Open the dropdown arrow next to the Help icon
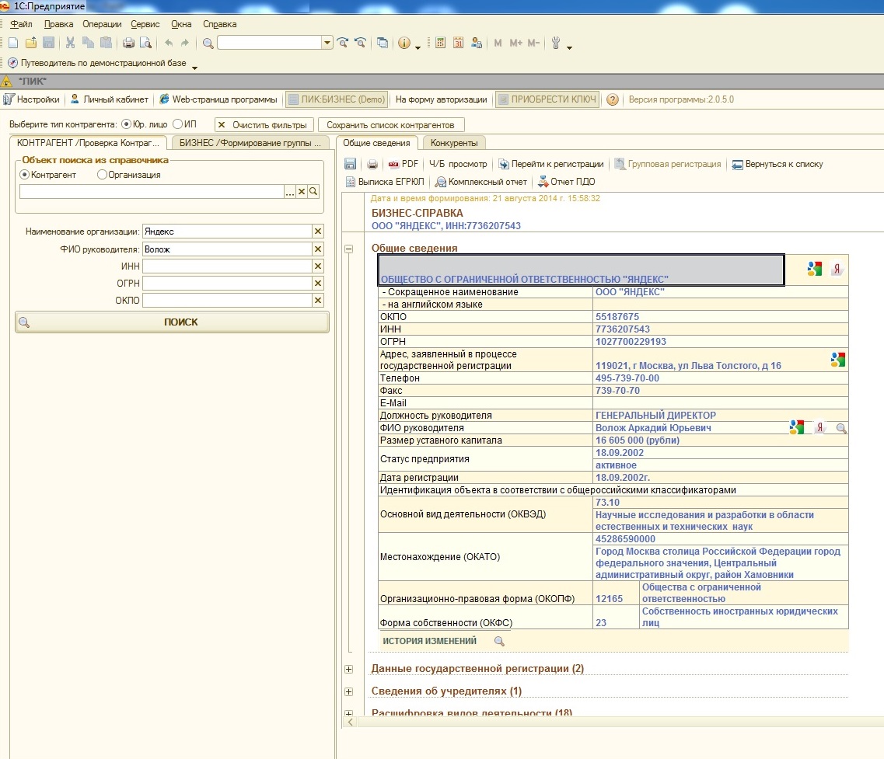This screenshot has height=759, width=884. point(418,48)
